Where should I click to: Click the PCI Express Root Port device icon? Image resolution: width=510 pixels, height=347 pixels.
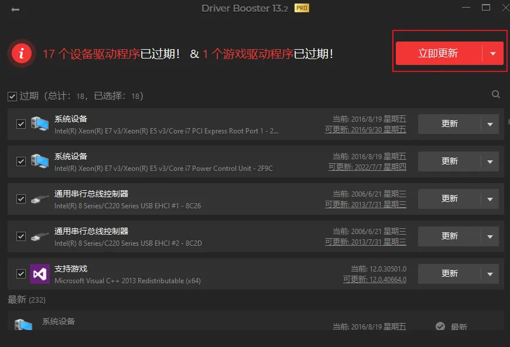pos(40,124)
